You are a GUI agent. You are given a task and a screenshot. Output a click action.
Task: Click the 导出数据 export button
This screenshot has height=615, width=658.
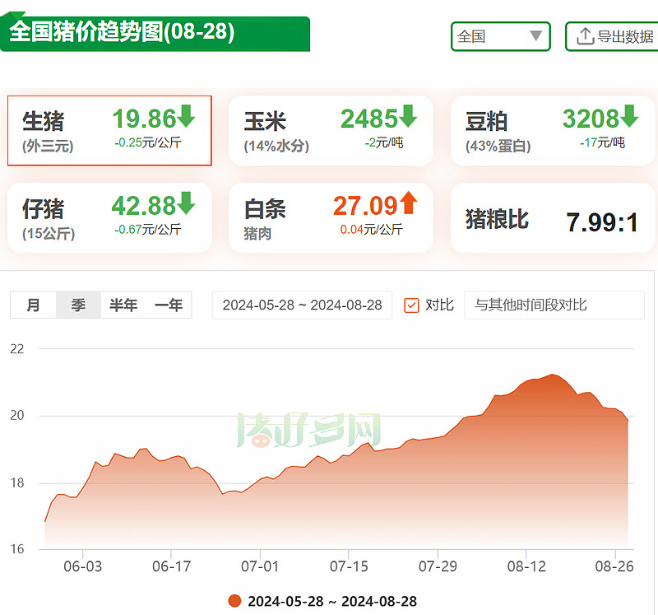[x=614, y=36]
